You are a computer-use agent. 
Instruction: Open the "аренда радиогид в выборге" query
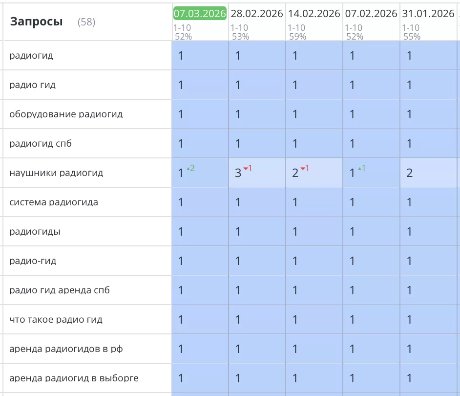tap(74, 378)
